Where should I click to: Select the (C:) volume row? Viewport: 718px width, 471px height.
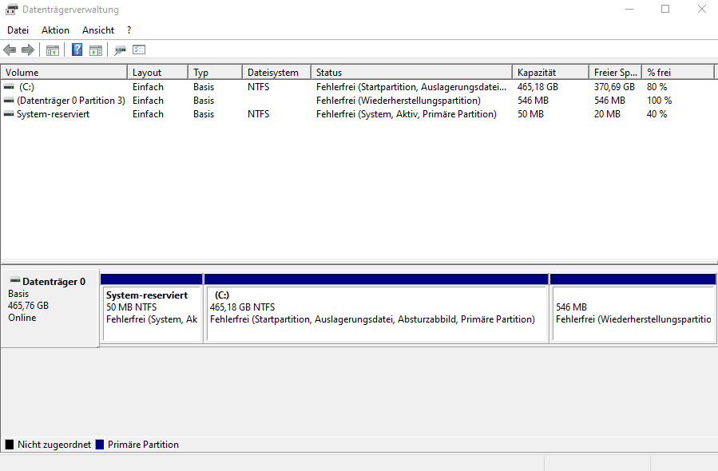click(x=357, y=86)
